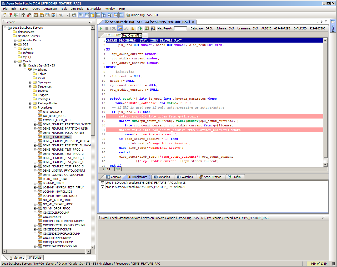Click the trash can icon in status bar
Image resolution: width=337 pixels, height=267 pixels.
point(333,264)
